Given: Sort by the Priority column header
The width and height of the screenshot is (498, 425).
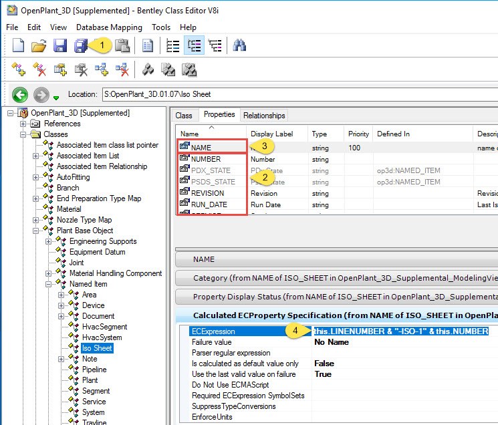Looking at the screenshot, I should click(x=358, y=134).
